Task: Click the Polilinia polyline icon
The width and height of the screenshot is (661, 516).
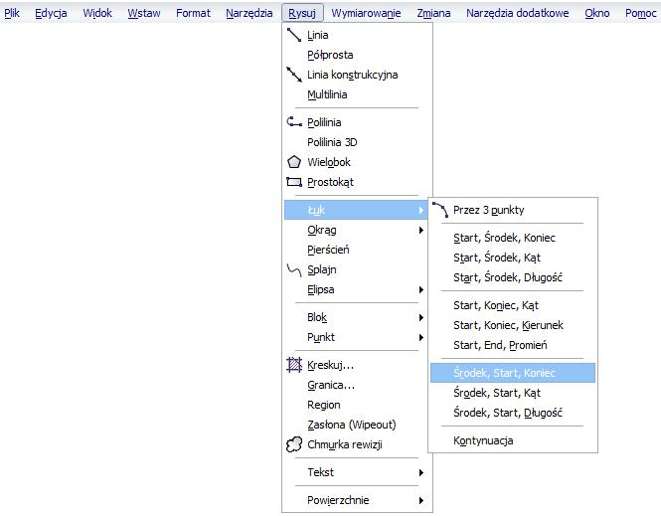Action: pos(294,122)
